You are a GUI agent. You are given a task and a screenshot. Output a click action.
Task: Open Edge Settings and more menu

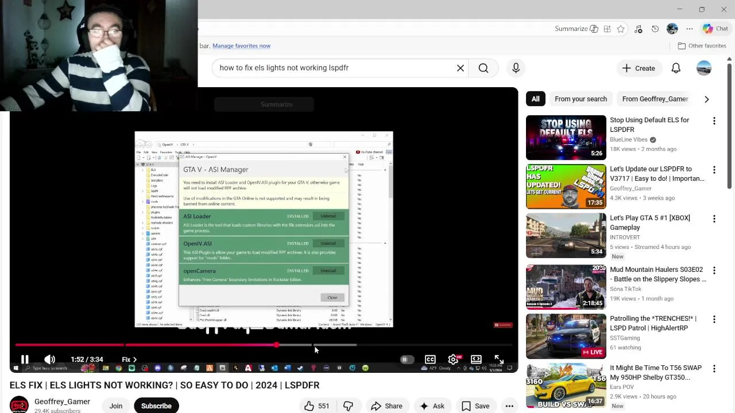(690, 29)
